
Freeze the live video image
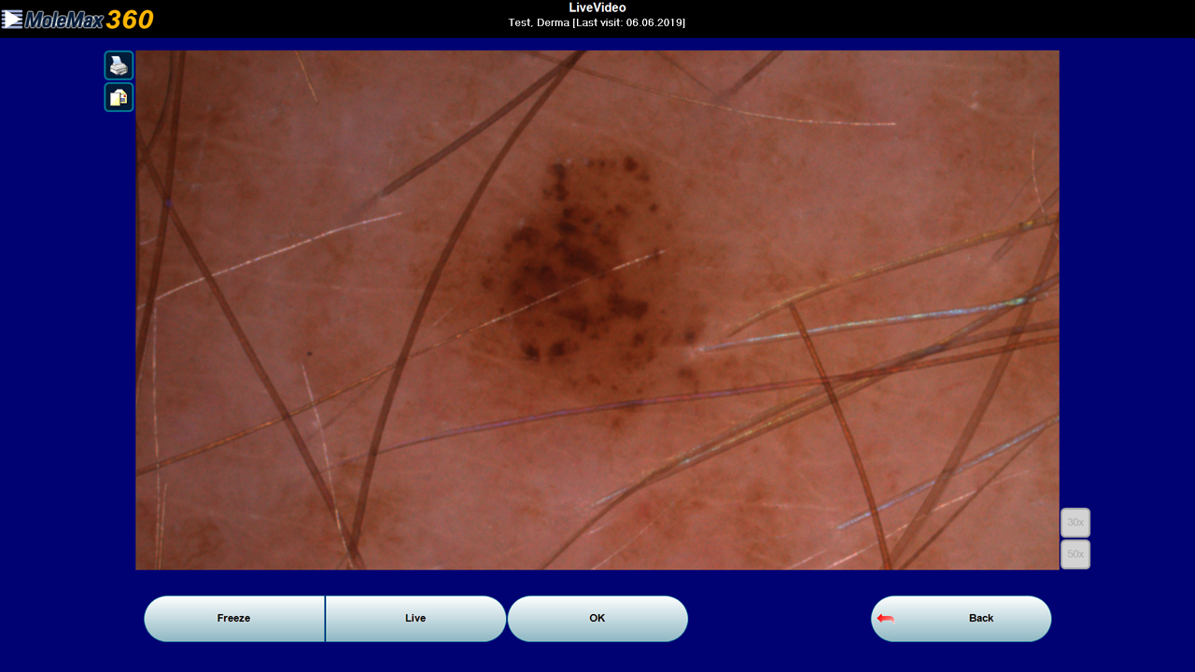234,619
